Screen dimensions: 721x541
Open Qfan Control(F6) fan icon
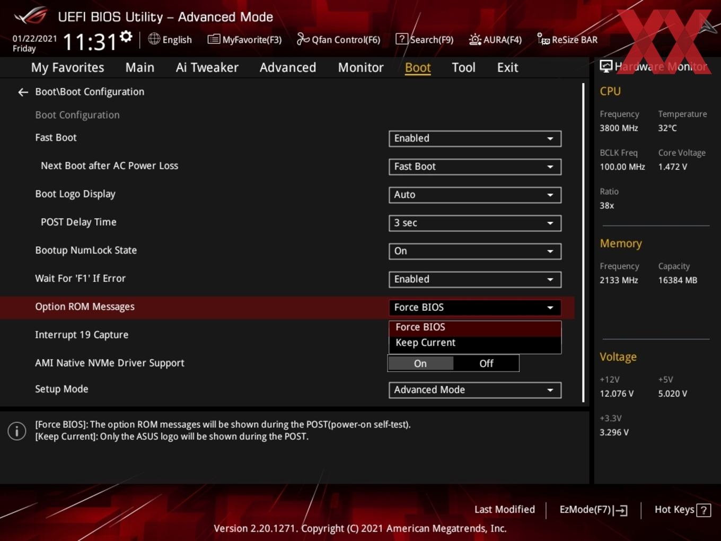point(303,39)
